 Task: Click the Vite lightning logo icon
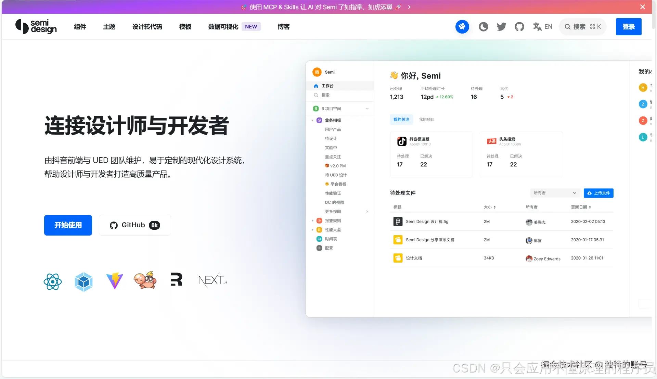point(114,281)
